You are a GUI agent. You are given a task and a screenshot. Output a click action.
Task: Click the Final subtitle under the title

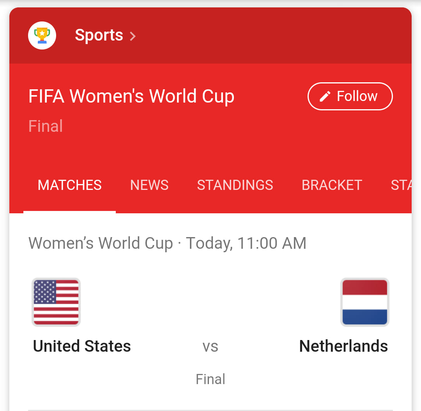click(46, 126)
